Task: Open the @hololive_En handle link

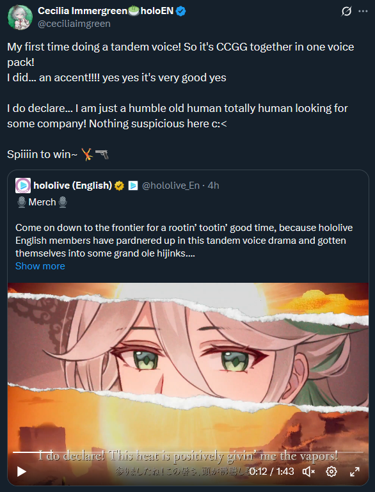Action: pos(171,186)
